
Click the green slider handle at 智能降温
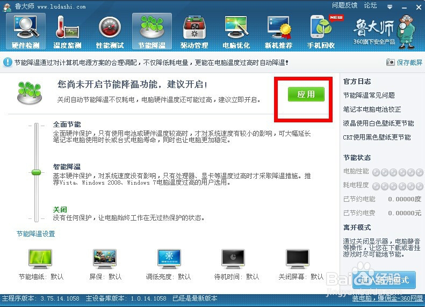pos(36,172)
